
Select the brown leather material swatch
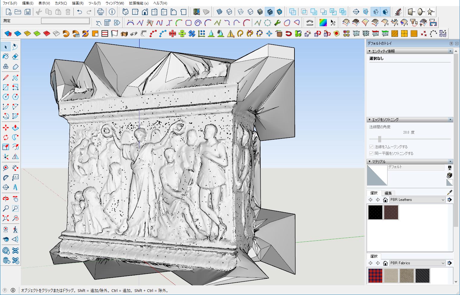click(x=391, y=212)
